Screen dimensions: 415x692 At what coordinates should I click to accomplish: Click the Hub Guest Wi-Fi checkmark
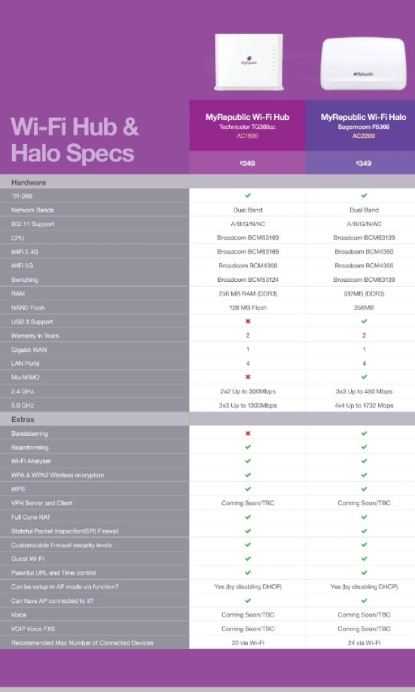pos(248,559)
